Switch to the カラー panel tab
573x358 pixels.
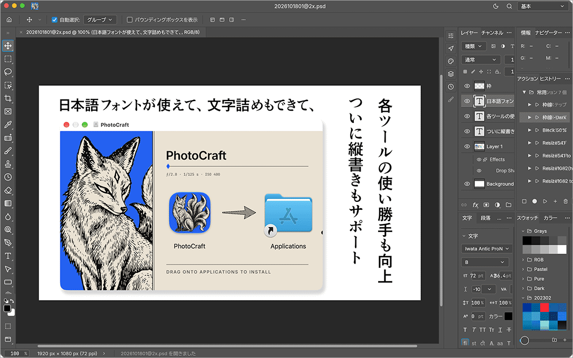(x=550, y=218)
